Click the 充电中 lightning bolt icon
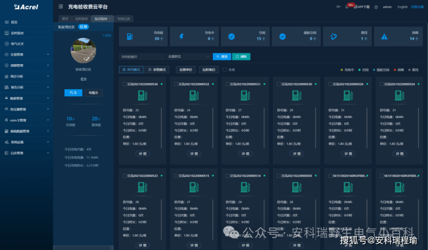This screenshot has width=428, height=250. 181,36
